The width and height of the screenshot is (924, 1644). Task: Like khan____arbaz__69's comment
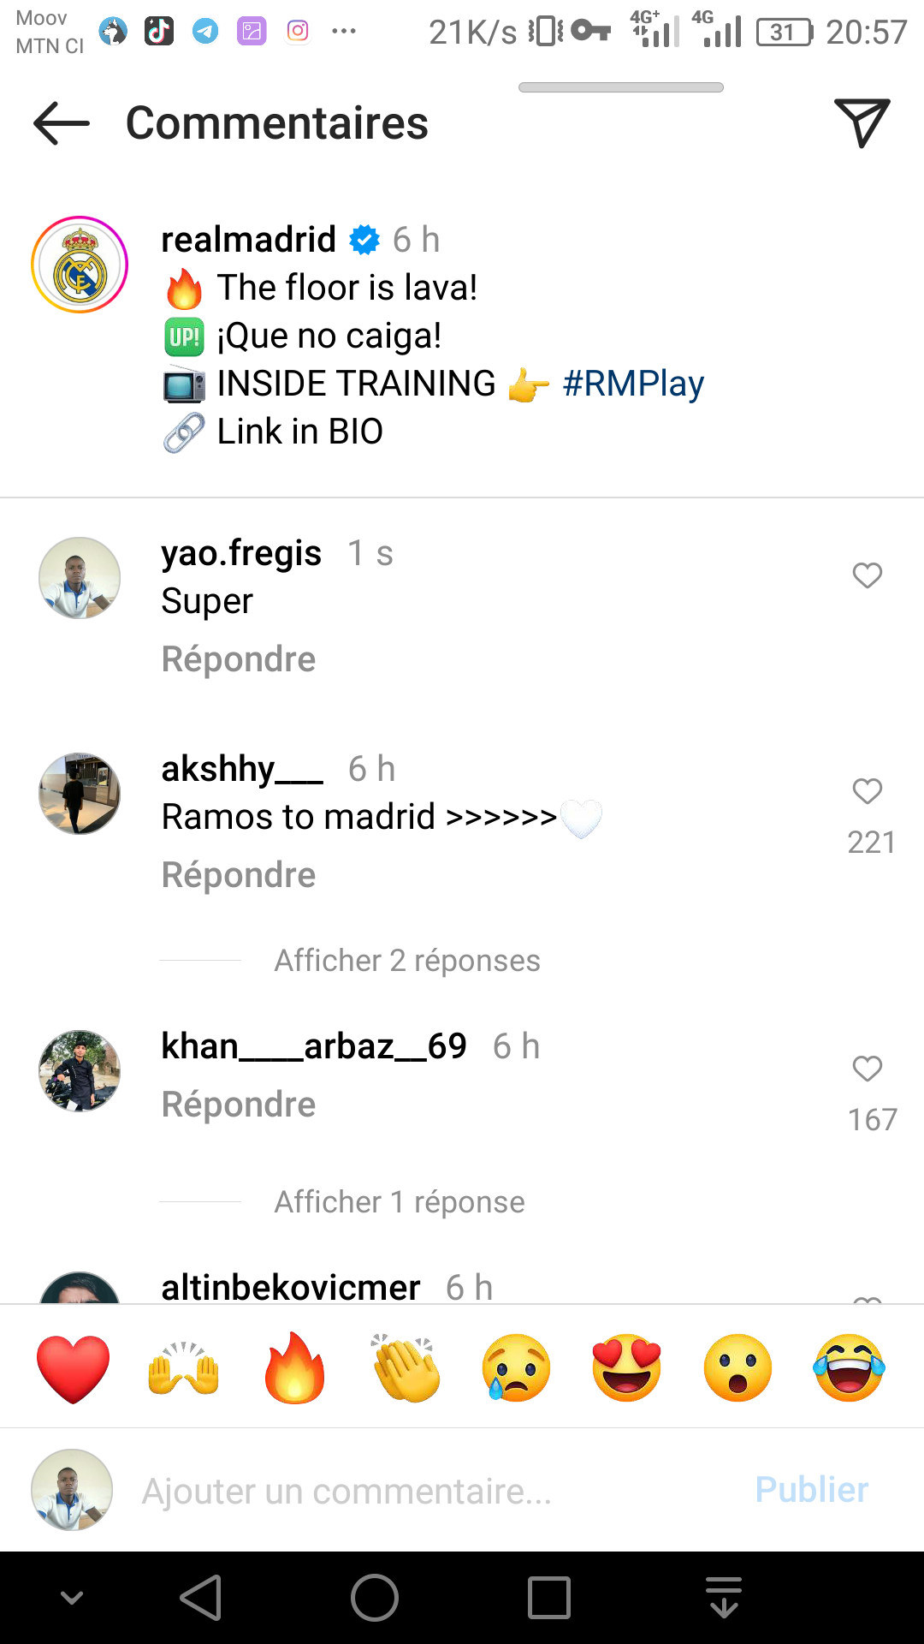click(x=868, y=1069)
